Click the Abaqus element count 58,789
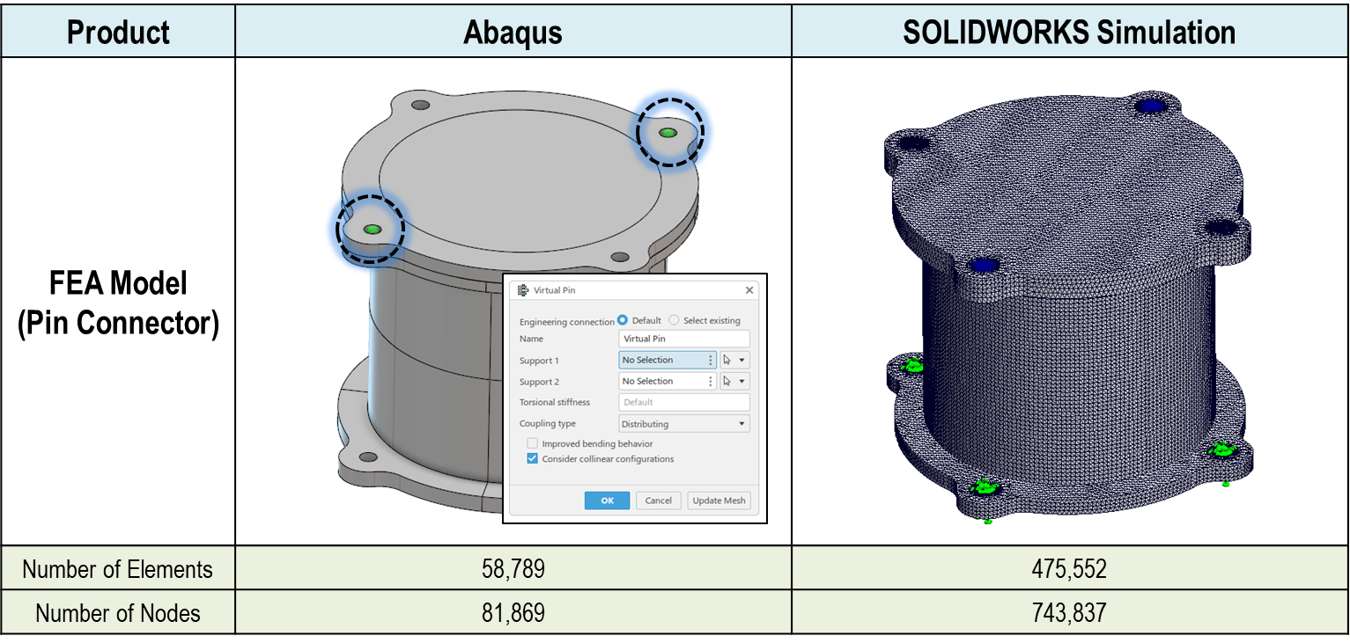 pyautogui.click(x=513, y=569)
